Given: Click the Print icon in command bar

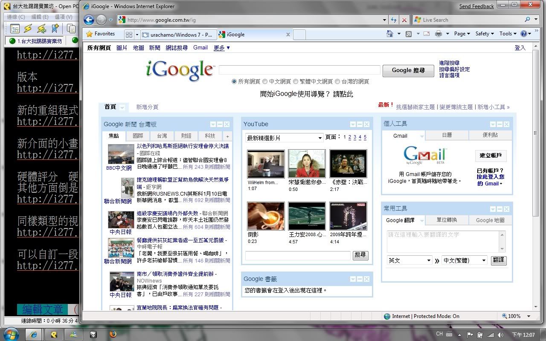Looking at the screenshot, I should (438, 34).
